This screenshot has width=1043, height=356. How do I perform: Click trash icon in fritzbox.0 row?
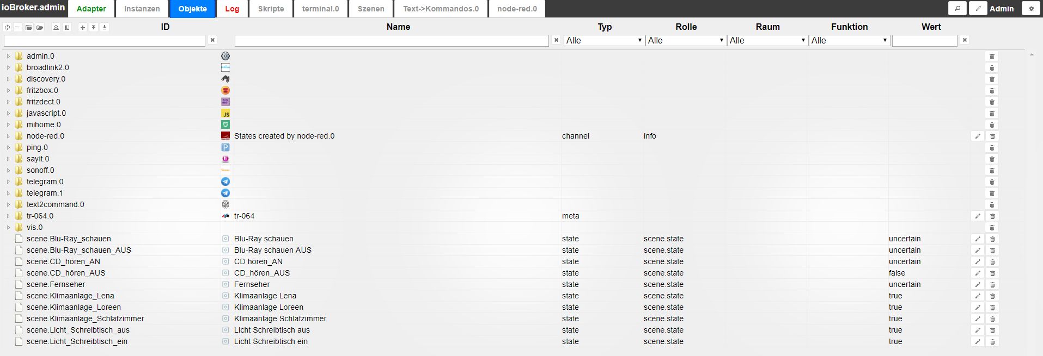pos(992,91)
